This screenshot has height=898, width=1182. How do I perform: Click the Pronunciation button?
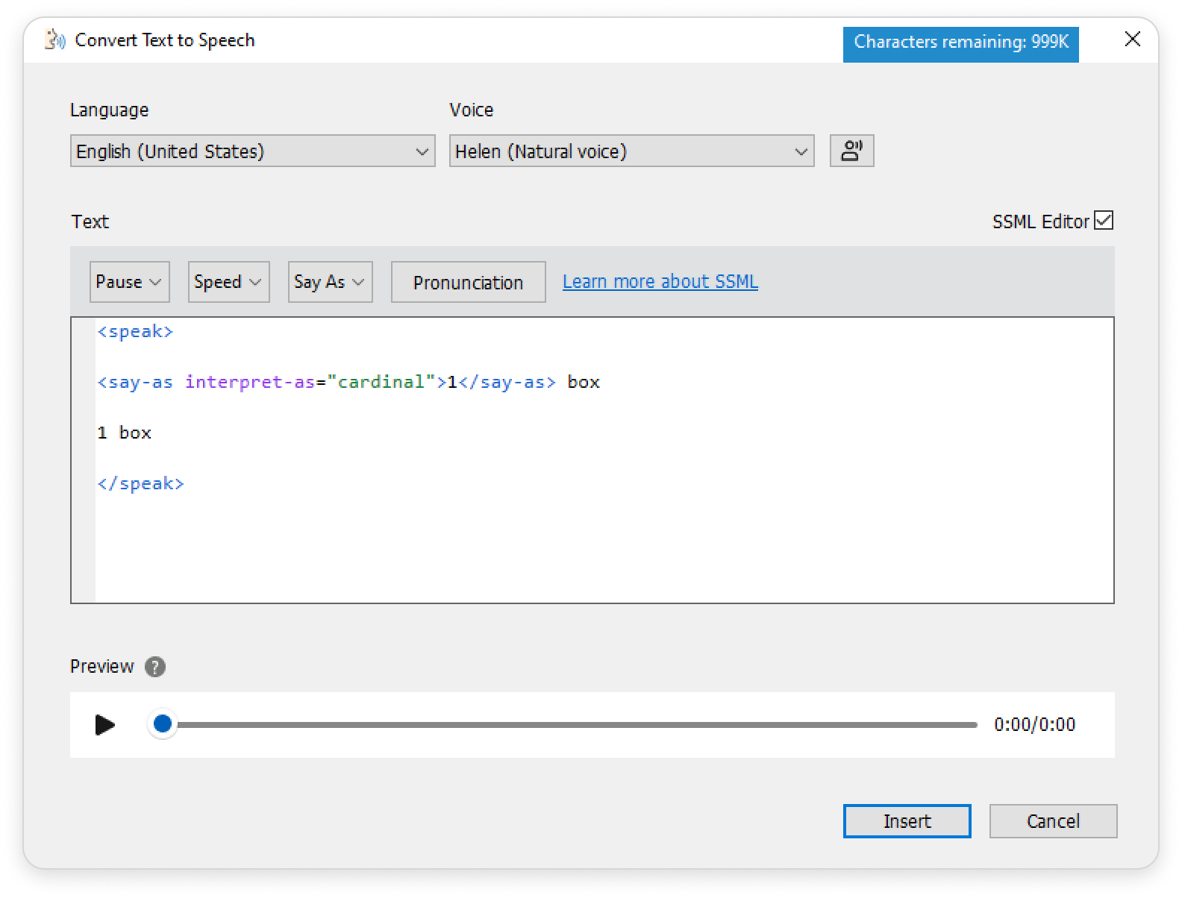468,282
